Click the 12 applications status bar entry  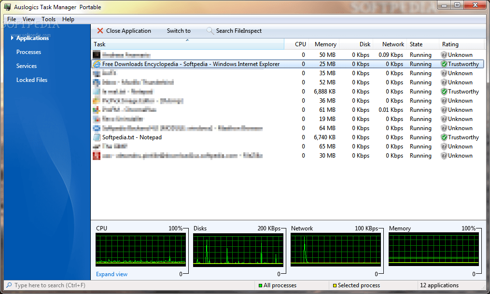click(x=439, y=285)
